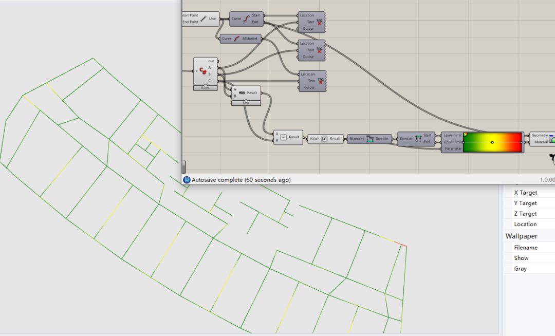Click the Material input of Custom Preview

click(541, 142)
